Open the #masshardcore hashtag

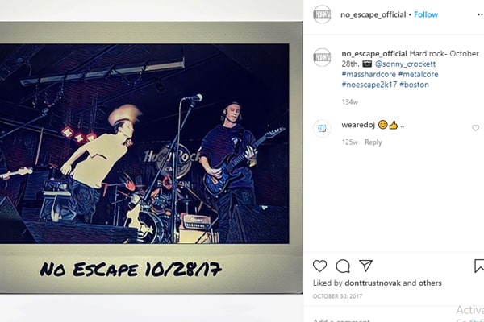pos(369,74)
